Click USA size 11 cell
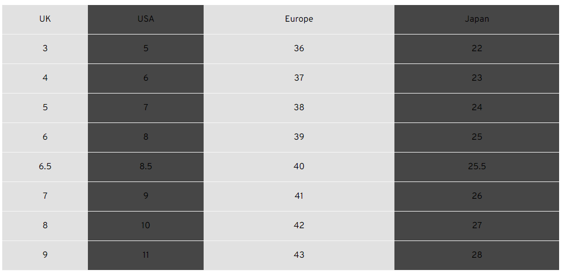 point(146,255)
